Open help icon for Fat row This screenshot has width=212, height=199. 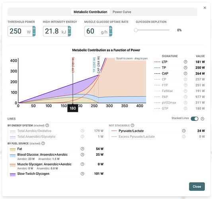[x=82, y=149]
